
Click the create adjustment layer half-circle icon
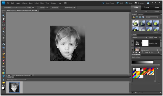[139, 52]
